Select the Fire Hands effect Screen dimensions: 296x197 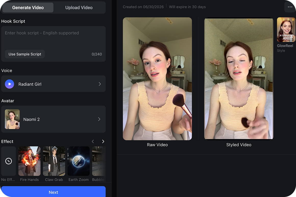tap(29, 161)
